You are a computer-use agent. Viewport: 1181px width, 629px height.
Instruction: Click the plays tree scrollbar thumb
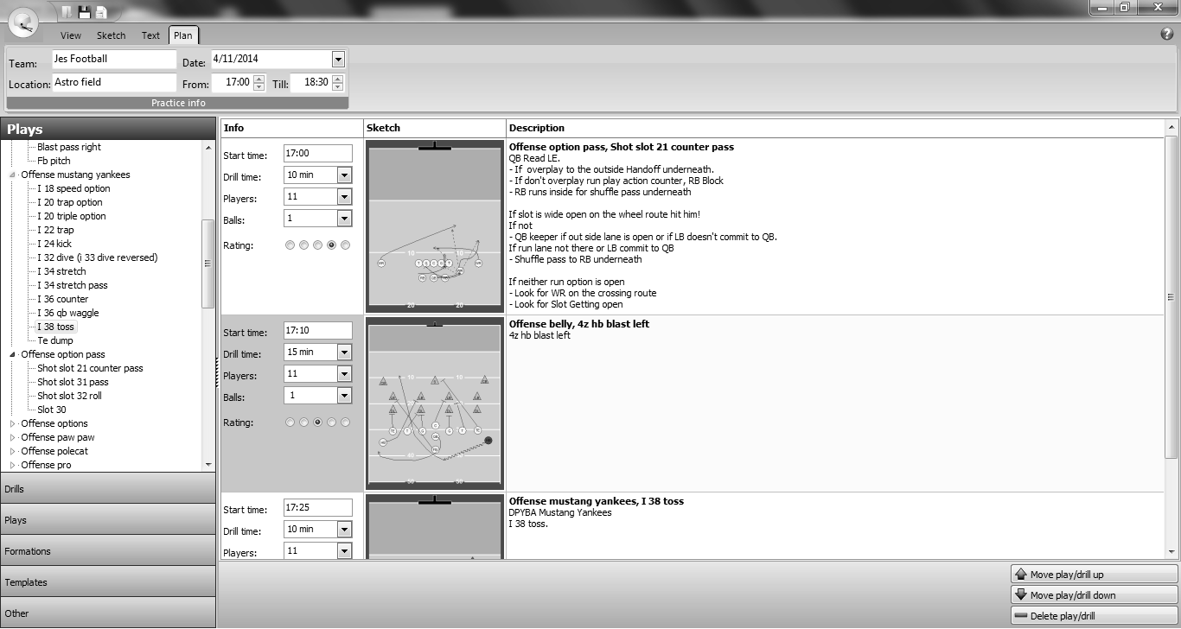coord(208,264)
